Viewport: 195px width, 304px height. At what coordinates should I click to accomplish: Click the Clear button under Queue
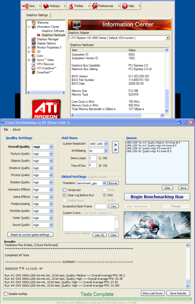click(167, 188)
